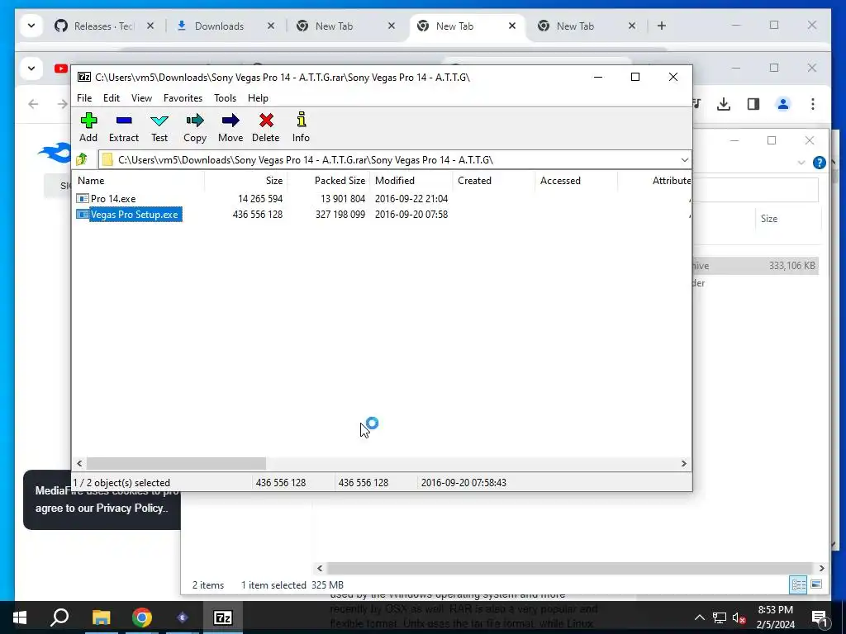Go back with the Chrome back arrow

pyautogui.click(x=33, y=104)
